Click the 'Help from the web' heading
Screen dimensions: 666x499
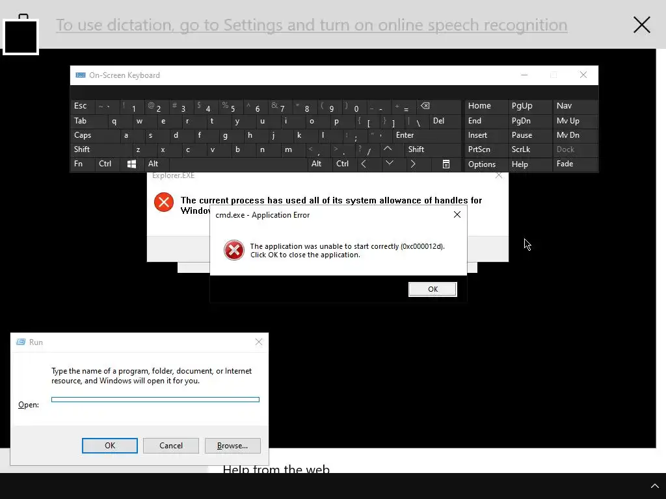pos(276,469)
